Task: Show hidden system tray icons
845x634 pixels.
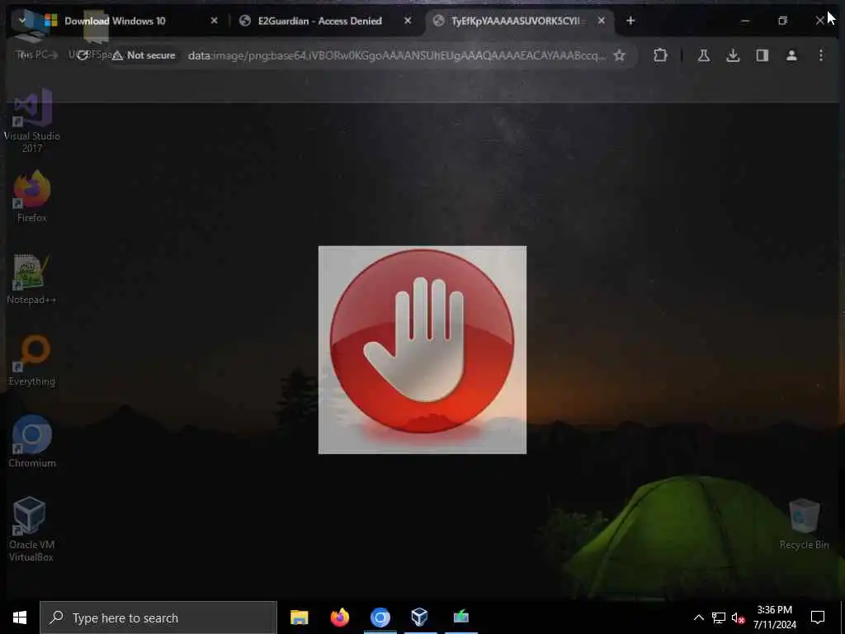Action: 698,617
